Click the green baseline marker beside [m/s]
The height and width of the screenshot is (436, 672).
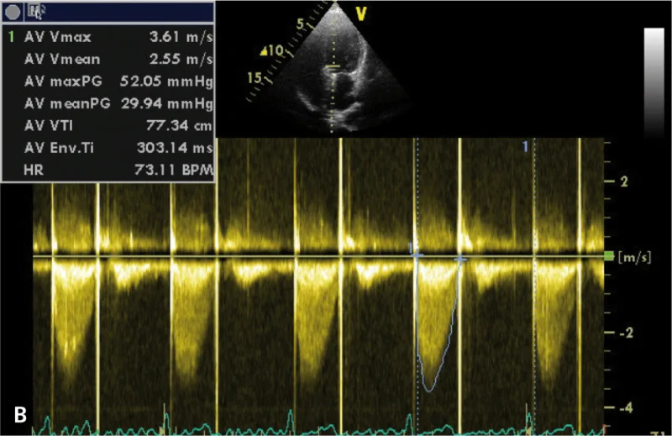tap(608, 256)
